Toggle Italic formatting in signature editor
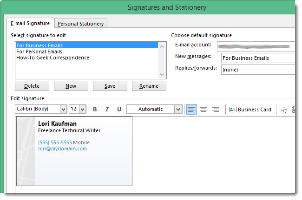 (x=107, y=110)
